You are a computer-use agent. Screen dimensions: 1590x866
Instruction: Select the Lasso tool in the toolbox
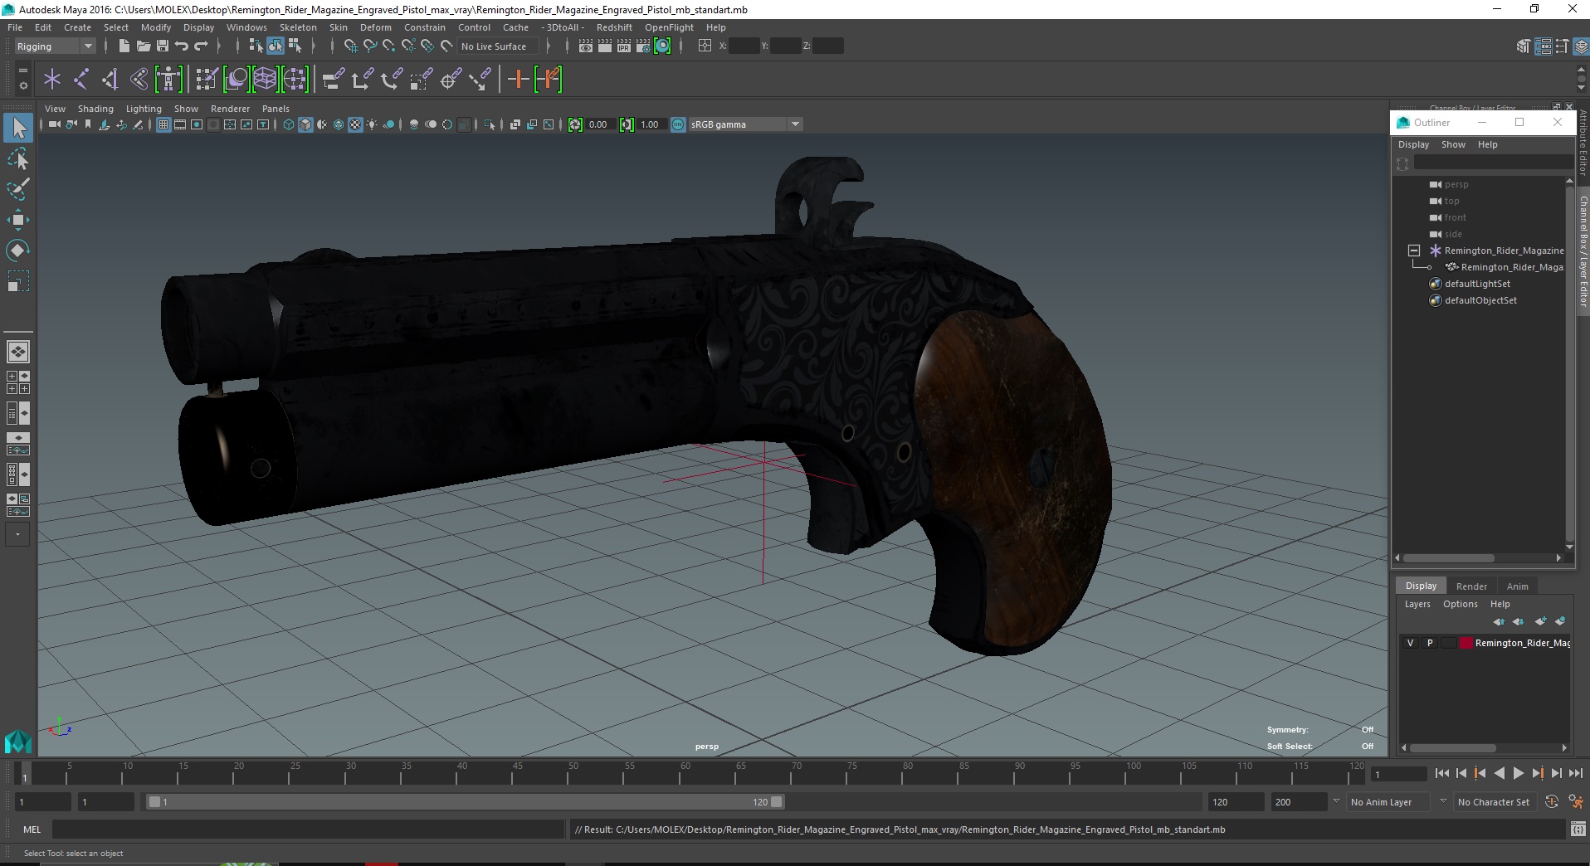click(18, 158)
